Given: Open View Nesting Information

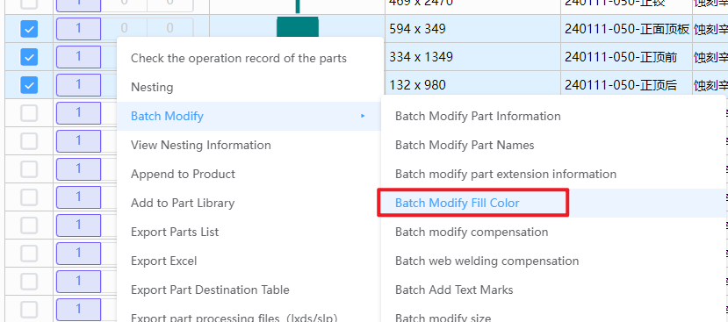Looking at the screenshot, I should point(200,146).
